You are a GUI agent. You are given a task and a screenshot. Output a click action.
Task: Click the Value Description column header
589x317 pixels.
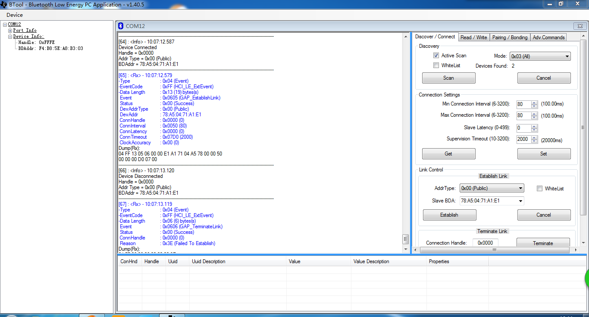pos(388,261)
